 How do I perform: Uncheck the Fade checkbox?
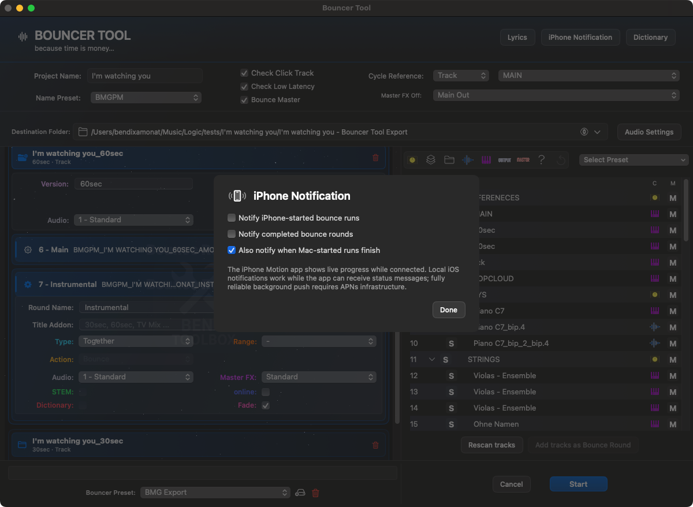point(266,405)
